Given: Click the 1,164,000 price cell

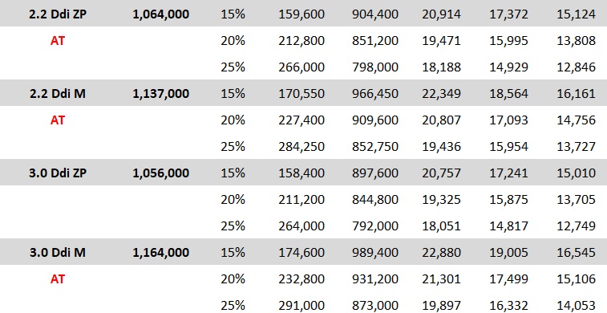Looking at the screenshot, I should (x=160, y=253).
